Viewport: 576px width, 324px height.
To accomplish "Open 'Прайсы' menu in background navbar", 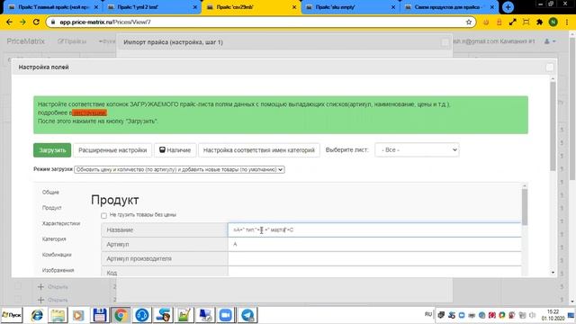I will click(72, 41).
